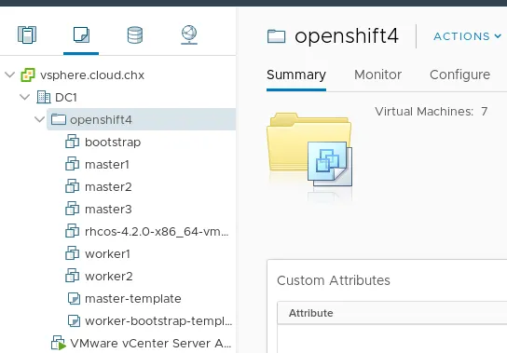Select master-template in the tree
The image size is (507, 353).
coord(133,299)
